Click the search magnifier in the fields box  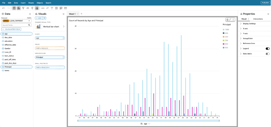[x=29, y=25]
